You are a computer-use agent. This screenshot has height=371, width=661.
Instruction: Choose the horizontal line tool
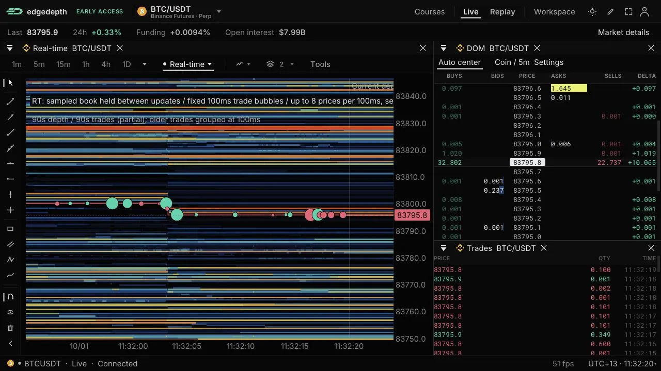[x=10, y=163]
